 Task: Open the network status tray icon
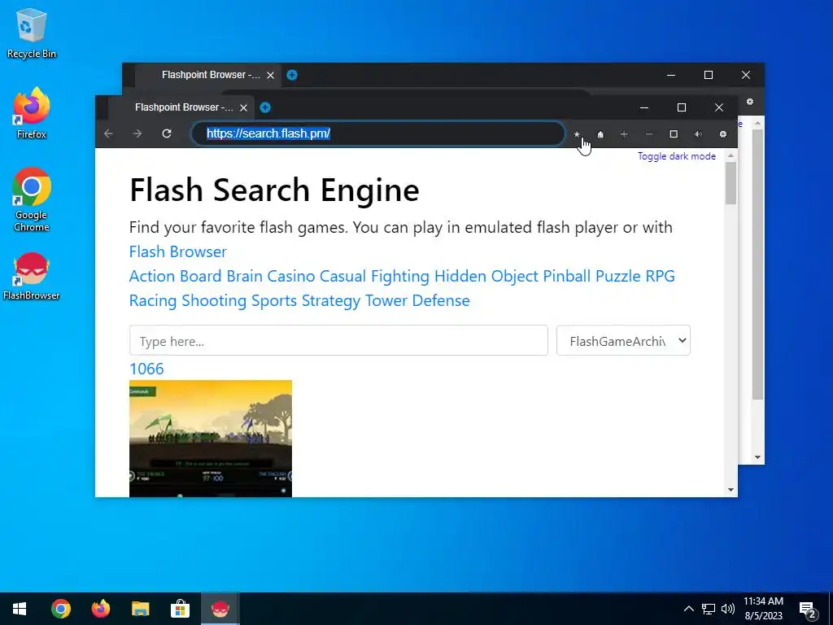(709, 609)
